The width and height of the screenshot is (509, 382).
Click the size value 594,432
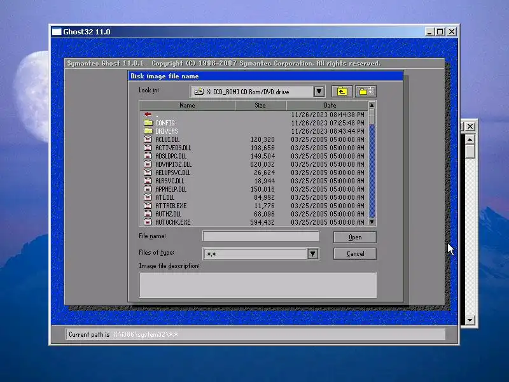pos(262,222)
